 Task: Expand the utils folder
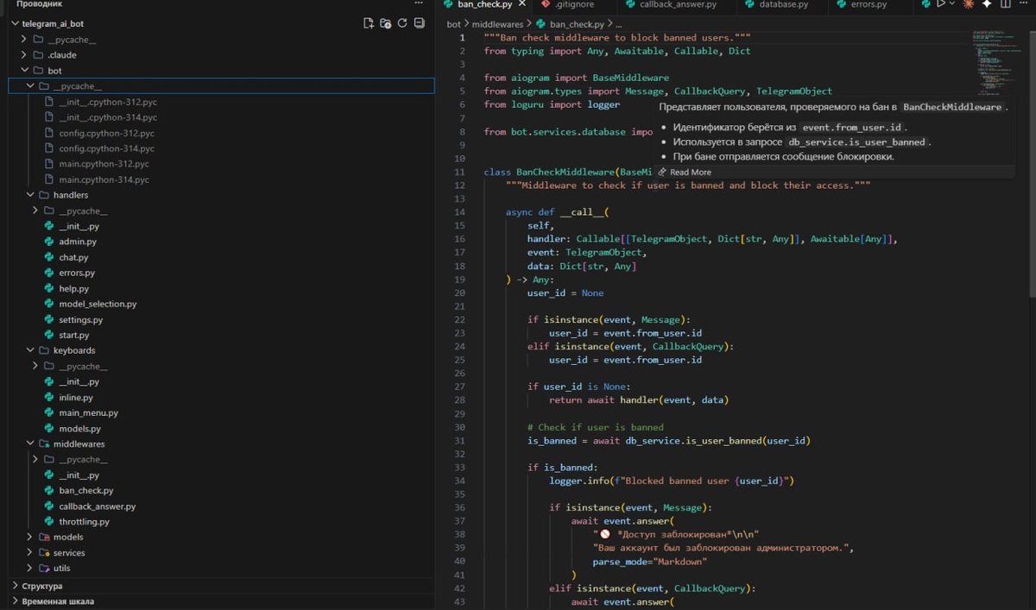pyautogui.click(x=31, y=568)
